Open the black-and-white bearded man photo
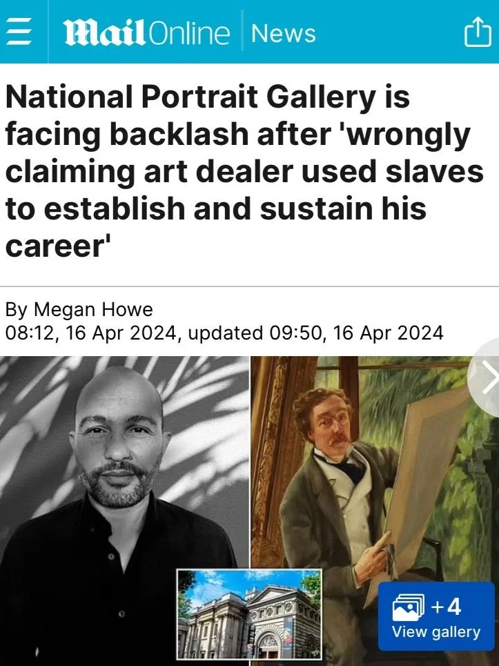 pyautogui.click(x=124, y=511)
